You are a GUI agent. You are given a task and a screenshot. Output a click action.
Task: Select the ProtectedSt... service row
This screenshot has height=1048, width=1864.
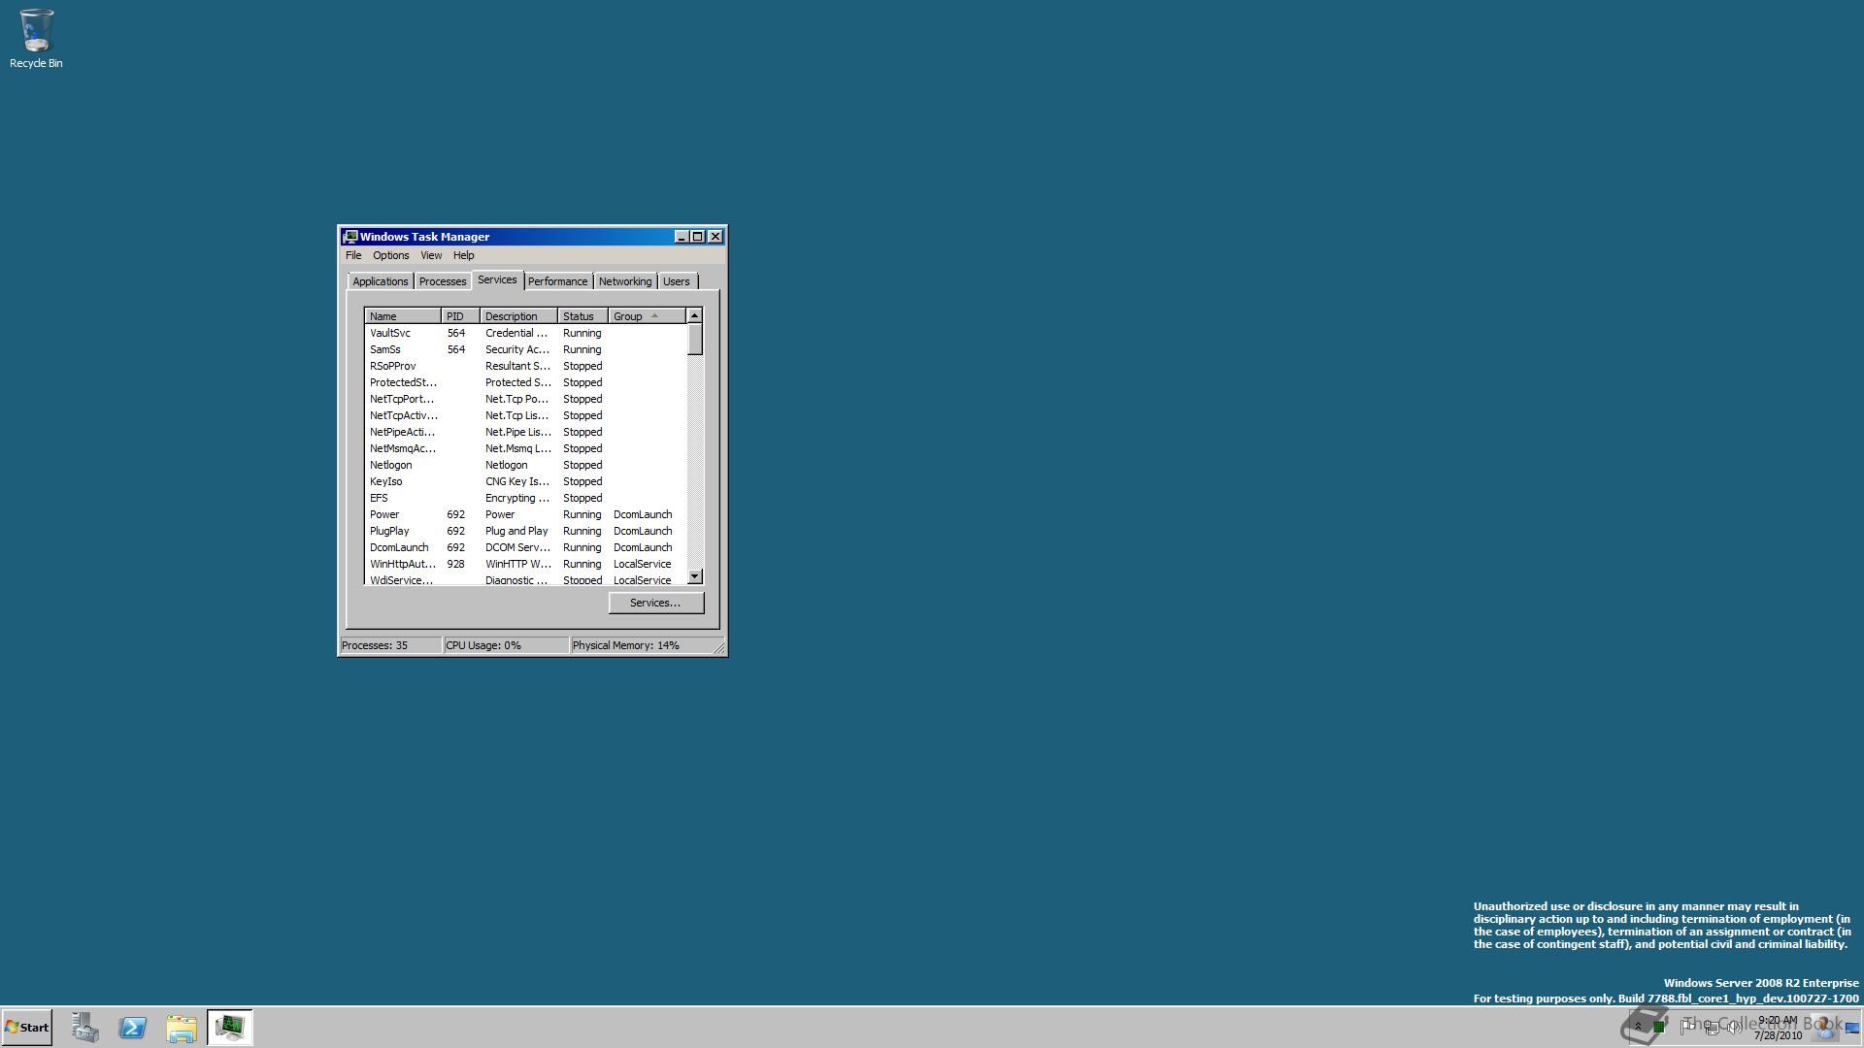pyautogui.click(x=525, y=382)
